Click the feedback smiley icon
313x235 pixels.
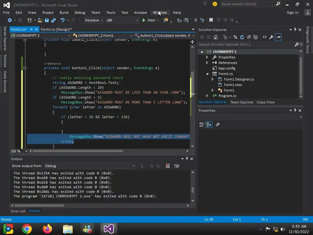(215, 4)
